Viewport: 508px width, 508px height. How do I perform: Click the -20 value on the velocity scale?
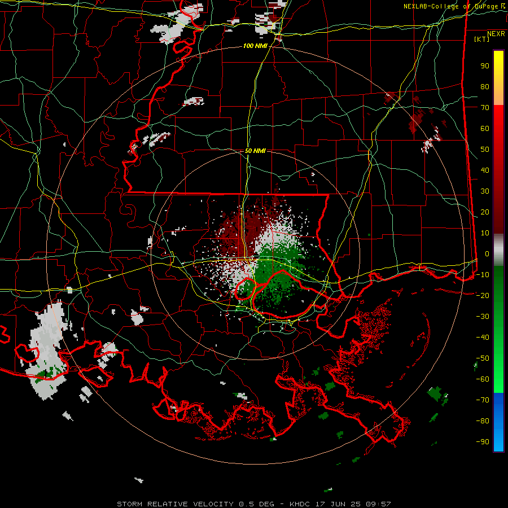click(x=483, y=296)
